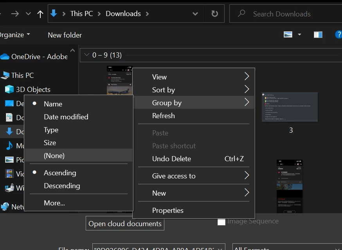The image size is (342, 250).
Task: Open the recent locations chevron
Action: [28, 14]
